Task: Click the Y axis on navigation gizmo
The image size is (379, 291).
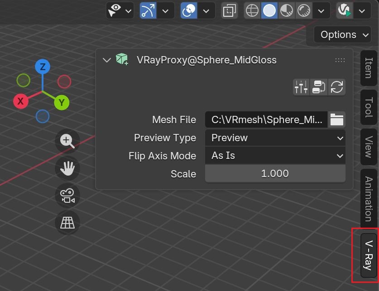Action: 62,102
